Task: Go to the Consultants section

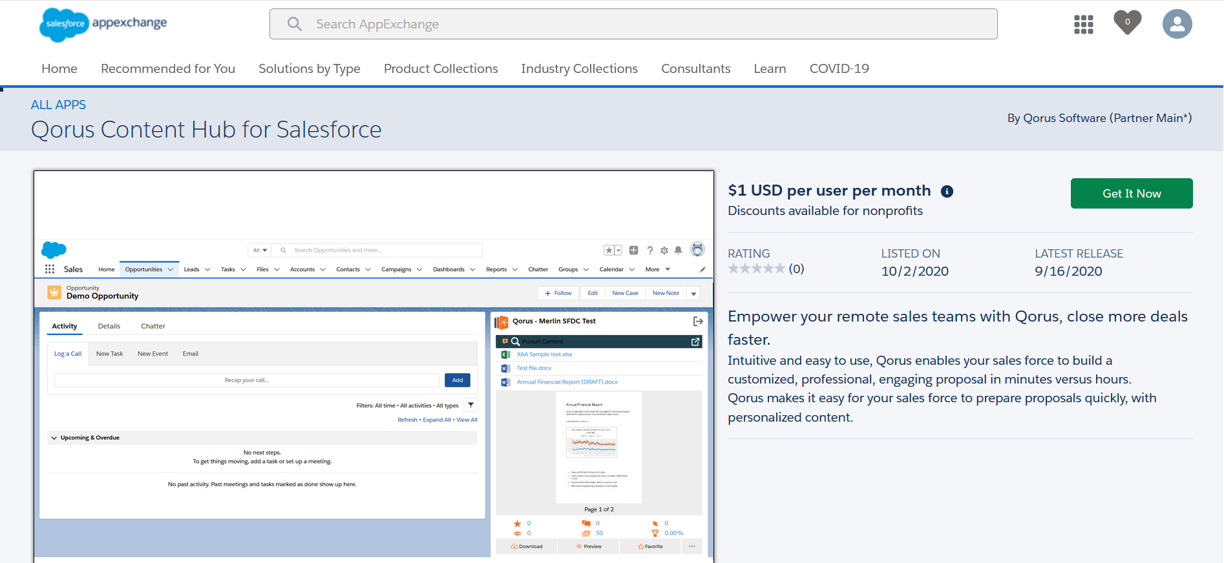Action: [695, 68]
